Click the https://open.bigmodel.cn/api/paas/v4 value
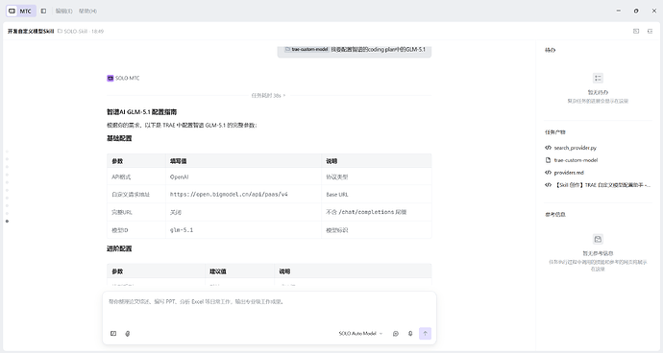663x353 pixels. pyautogui.click(x=229, y=194)
